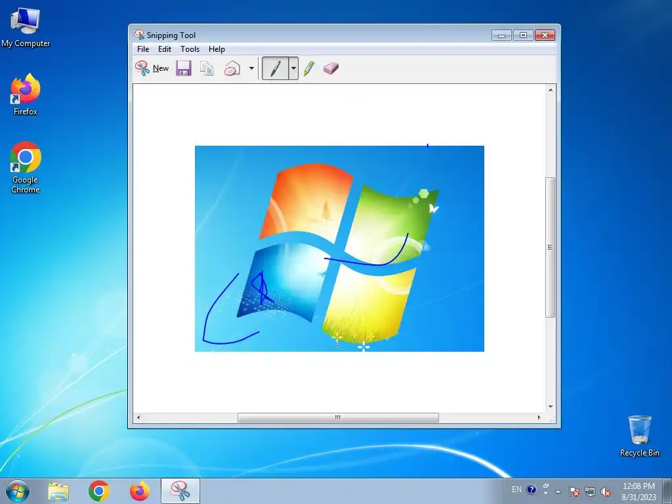
Task: Save the snip with floppy disk icon
Action: click(184, 68)
